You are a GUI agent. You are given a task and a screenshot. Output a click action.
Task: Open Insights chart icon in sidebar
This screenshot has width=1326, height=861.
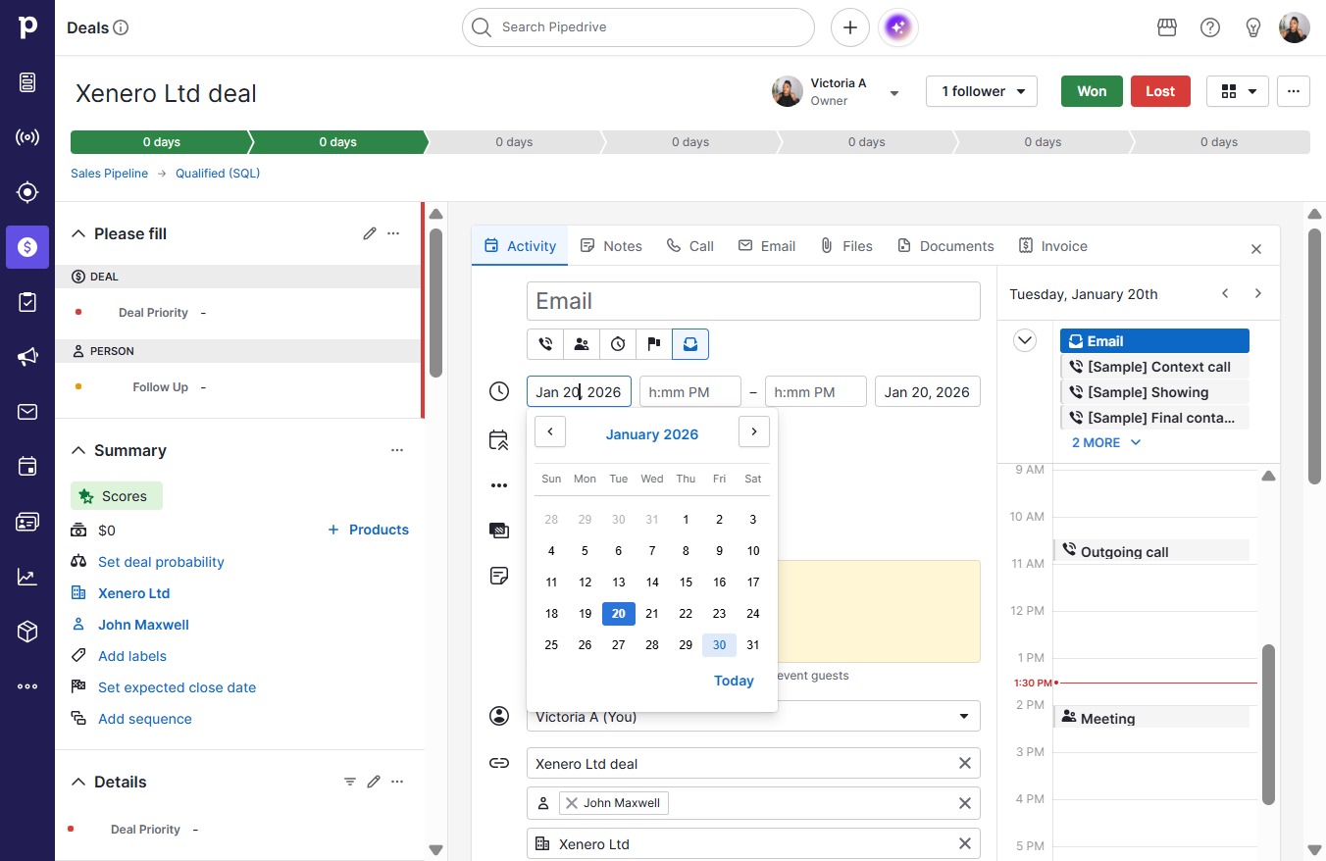[27, 577]
